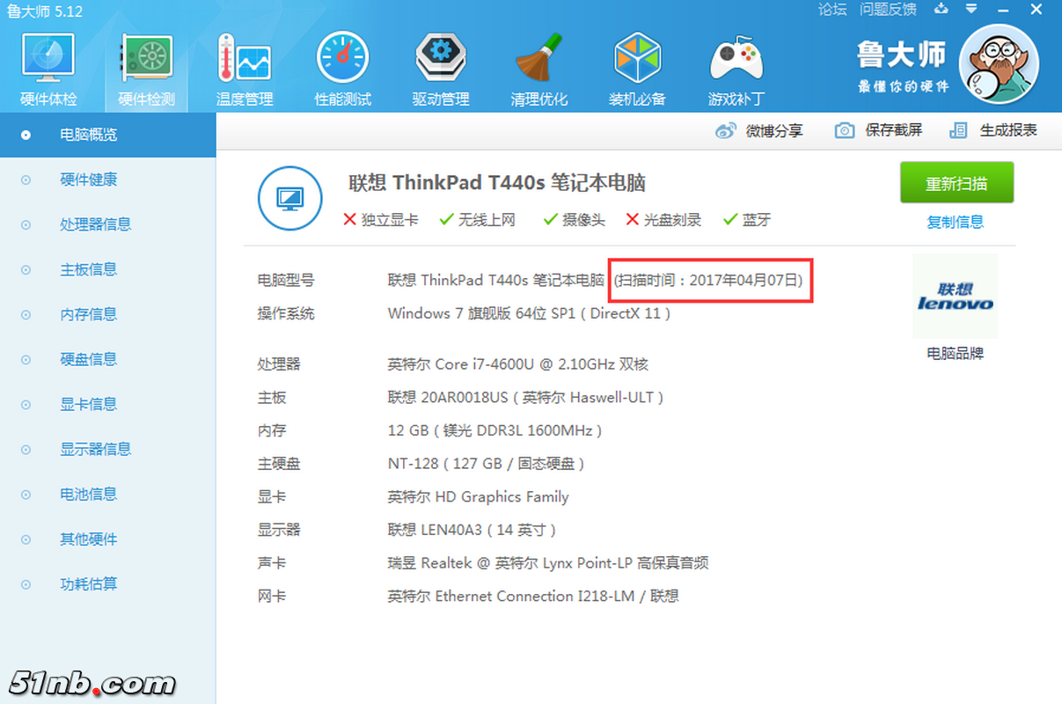
Task: Open the 论坛 forum link
Action: pos(832,10)
